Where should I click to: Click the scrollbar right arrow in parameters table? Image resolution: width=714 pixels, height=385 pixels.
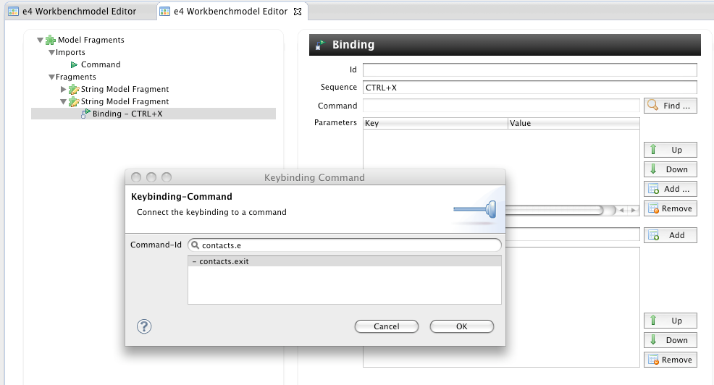pos(634,211)
